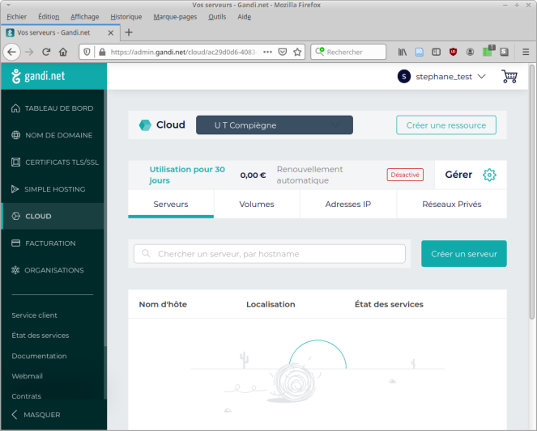
Task: Click the Firefox account avatar icon
Action: click(x=471, y=52)
